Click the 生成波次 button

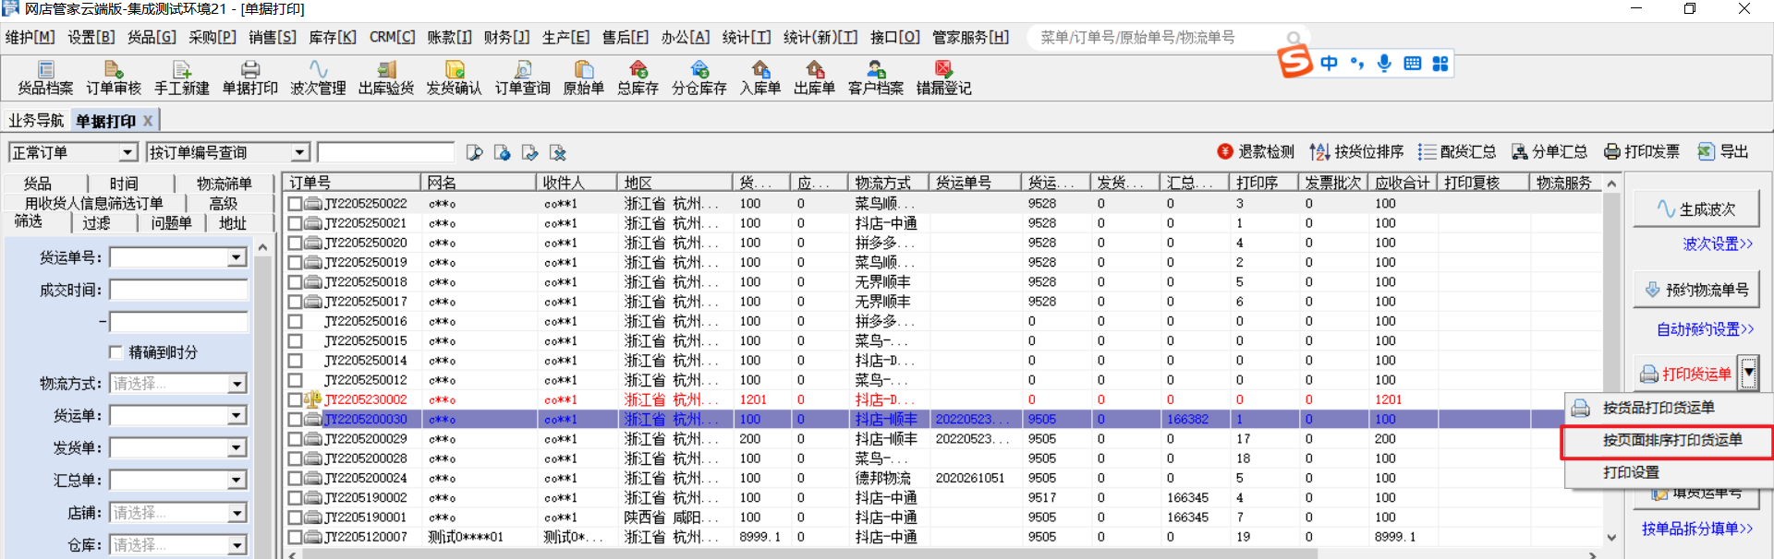click(x=1696, y=209)
